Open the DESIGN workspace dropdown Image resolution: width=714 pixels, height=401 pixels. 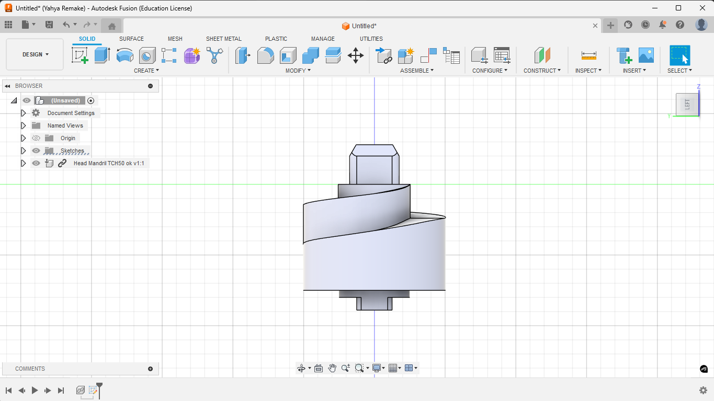(35, 54)
